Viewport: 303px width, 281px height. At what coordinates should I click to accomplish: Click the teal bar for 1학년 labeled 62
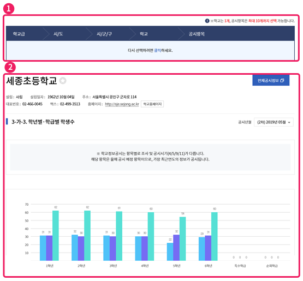56,236
